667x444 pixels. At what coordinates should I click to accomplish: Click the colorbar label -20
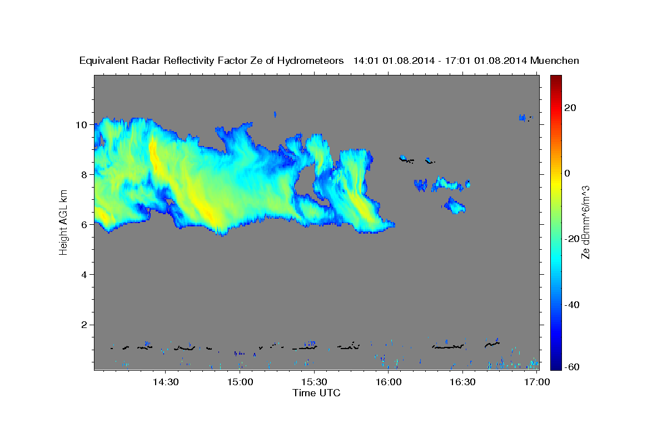pos(572,239)
